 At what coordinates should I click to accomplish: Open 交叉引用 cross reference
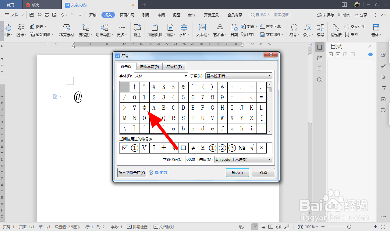coord(355,27)
